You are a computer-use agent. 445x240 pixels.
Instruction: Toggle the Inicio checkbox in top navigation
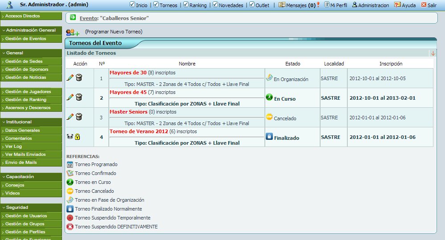pyautogui.click(x=132, y=5)
